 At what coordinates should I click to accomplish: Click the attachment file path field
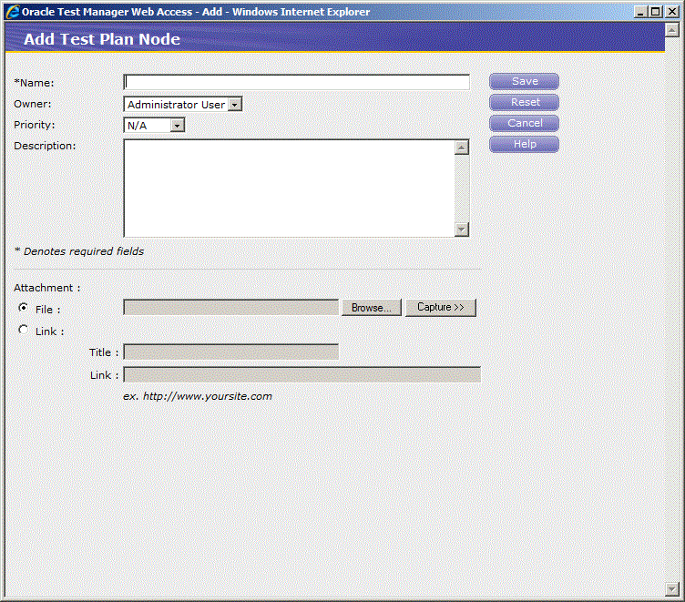pyautogui.click(x=231, y=307)
